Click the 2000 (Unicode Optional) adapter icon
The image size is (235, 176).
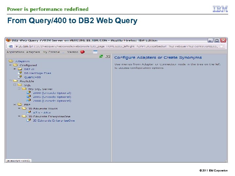[29, 93]
